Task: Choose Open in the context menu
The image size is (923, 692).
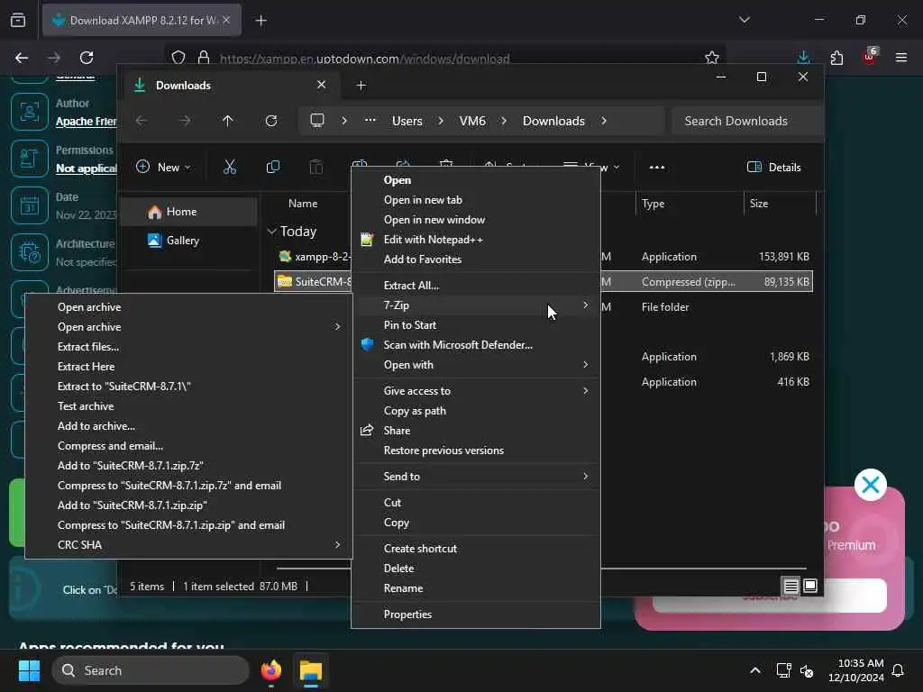Action: (476, 180)
